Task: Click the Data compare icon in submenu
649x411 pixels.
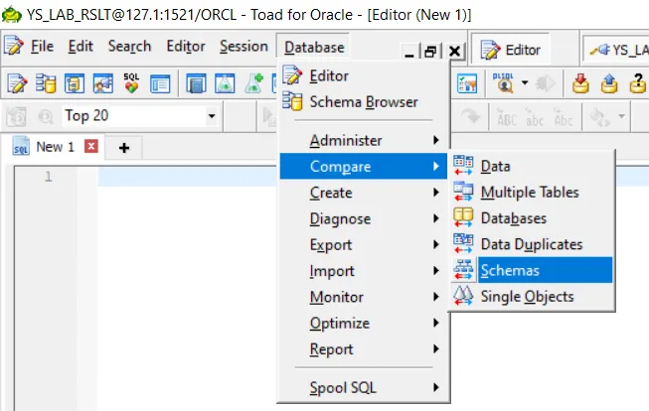Action: [463, 166]
